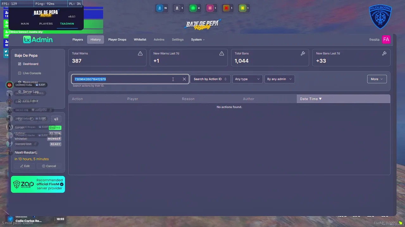Viewport: 405px width, 227px height.
Task: Switch to PLAYERS in the overlay menu
Action: coord(46,24)
